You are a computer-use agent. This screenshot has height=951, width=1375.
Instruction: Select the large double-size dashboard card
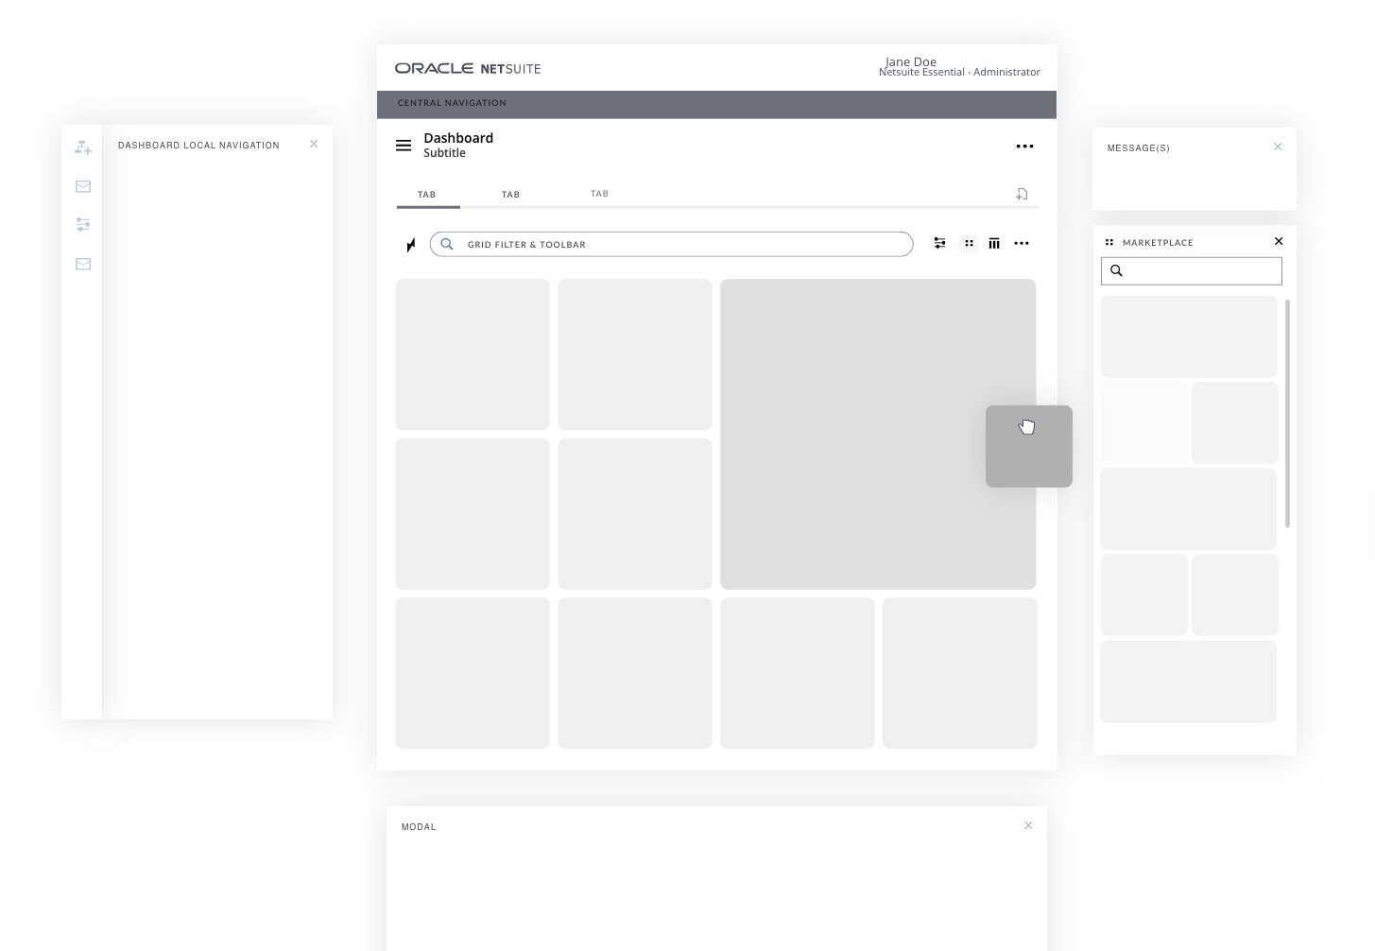(878, 434)
